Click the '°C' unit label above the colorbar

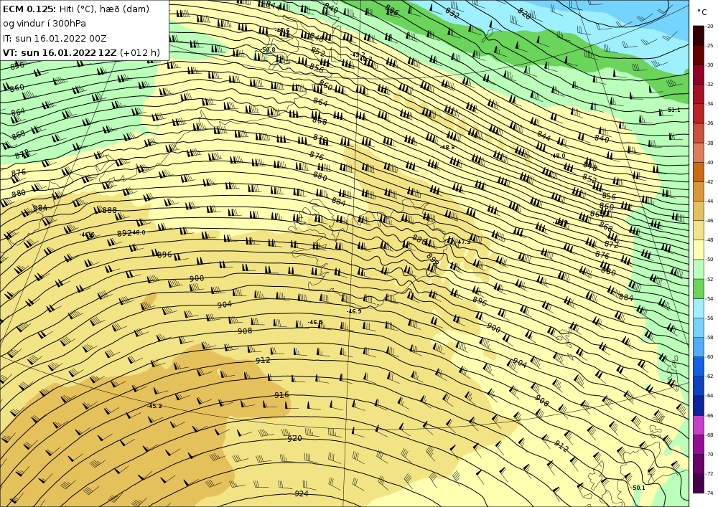[x=701, y=12]
